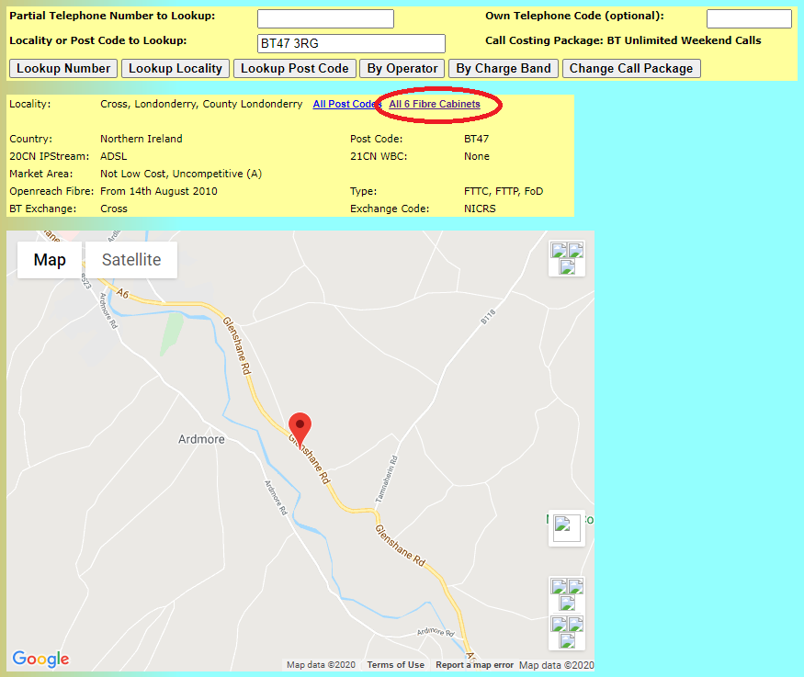804x677 pixels.
Task: Select the Type value FTTC, FTTP, FoD
Action: click(504, 191)
